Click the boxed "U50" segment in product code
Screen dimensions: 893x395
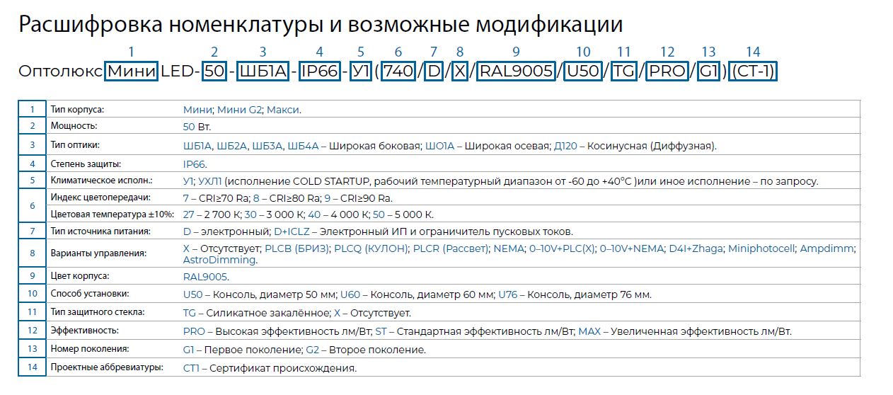click(583, 72)
